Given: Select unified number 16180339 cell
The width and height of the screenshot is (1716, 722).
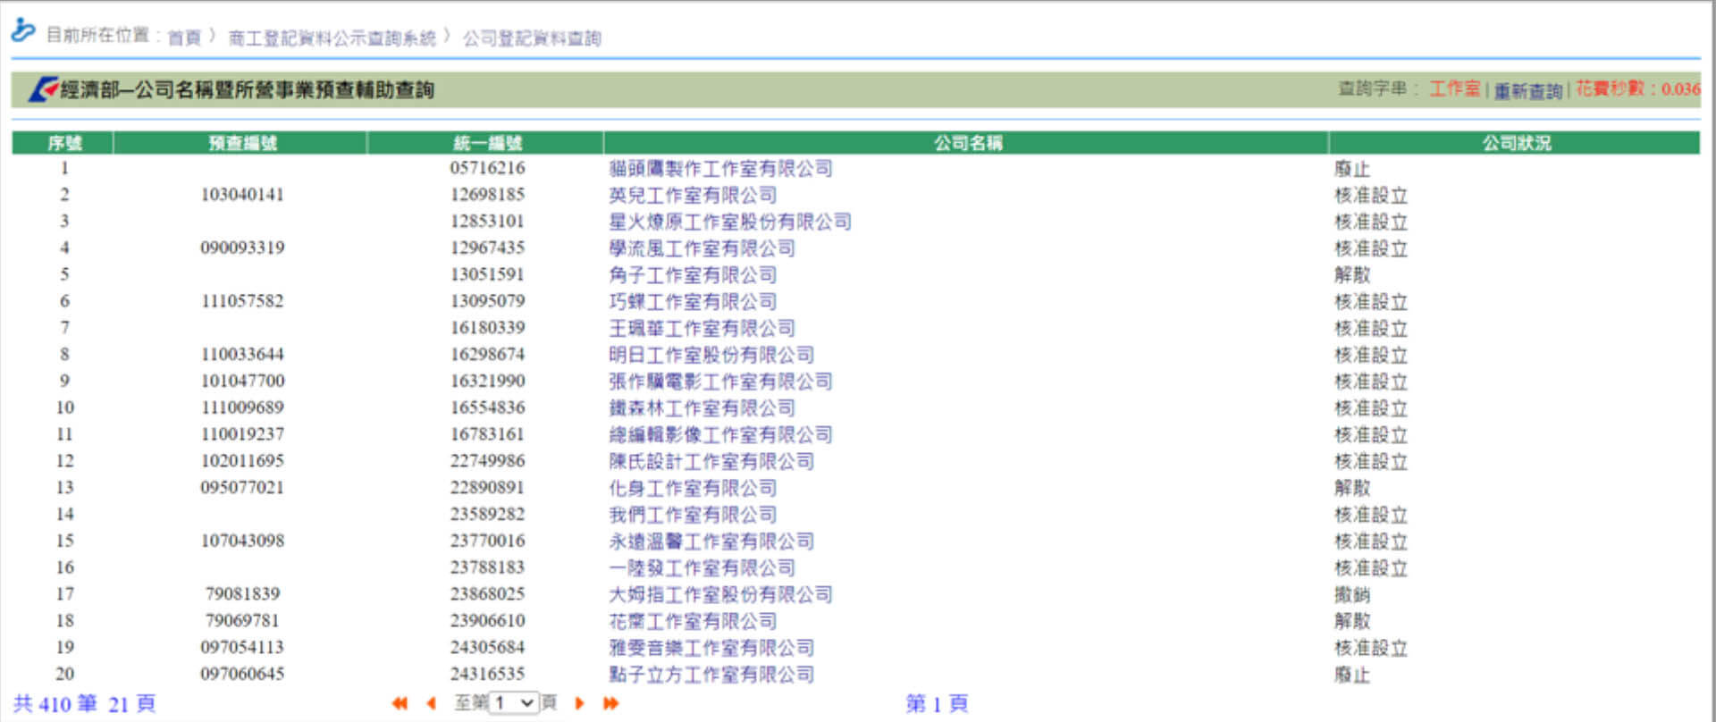Looking at the screenshot, I should tap(487, 328).
